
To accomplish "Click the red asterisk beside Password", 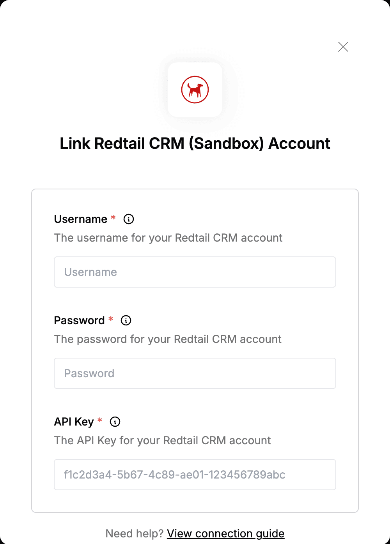I will tap(111, 319).
